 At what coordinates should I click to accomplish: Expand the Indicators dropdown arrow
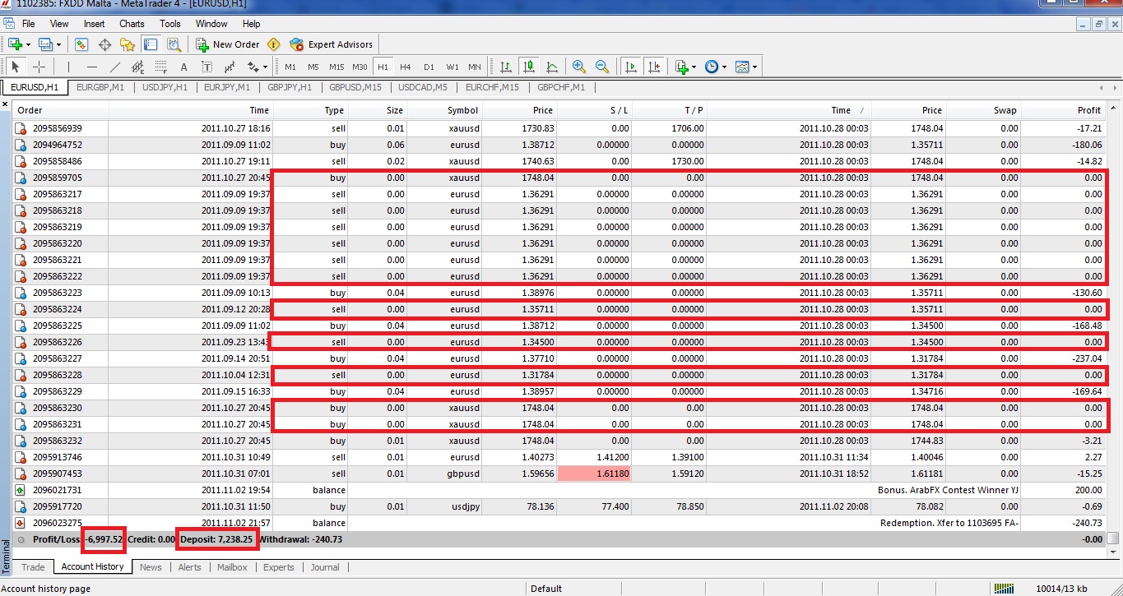click(x=694, y=67)
